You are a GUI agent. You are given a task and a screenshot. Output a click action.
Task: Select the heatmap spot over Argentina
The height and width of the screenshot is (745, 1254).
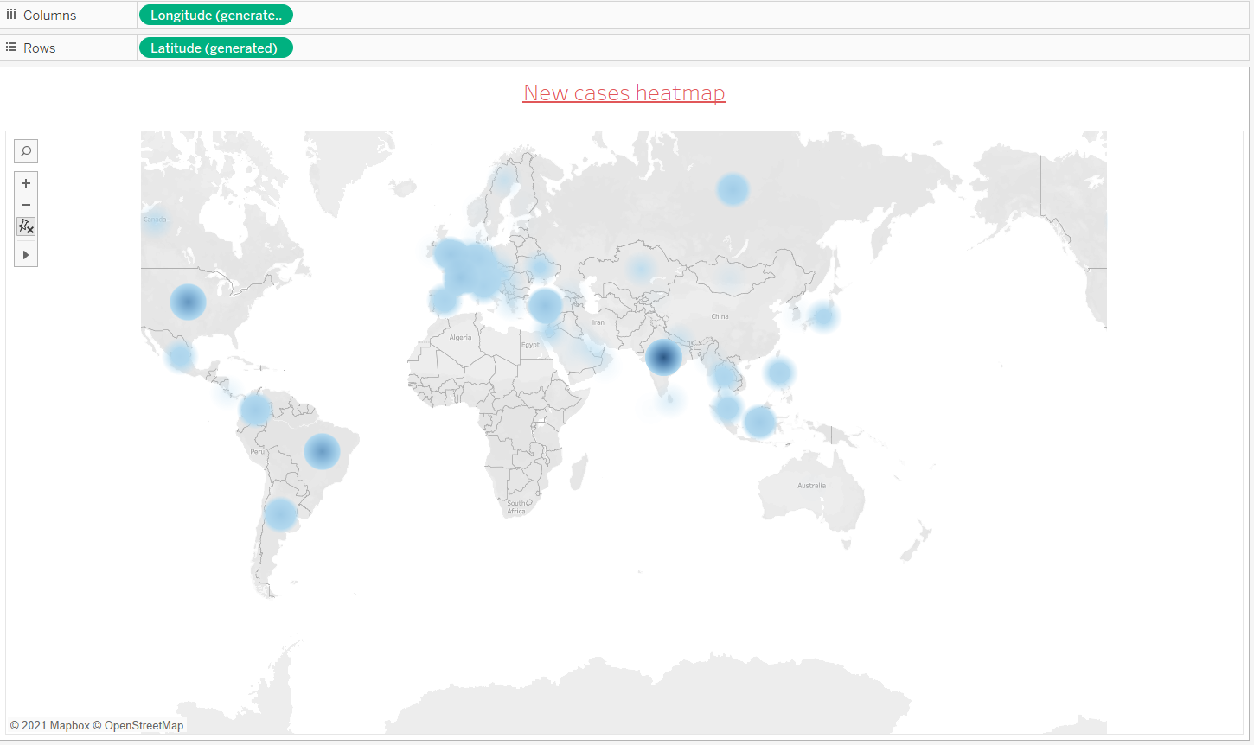280,514
